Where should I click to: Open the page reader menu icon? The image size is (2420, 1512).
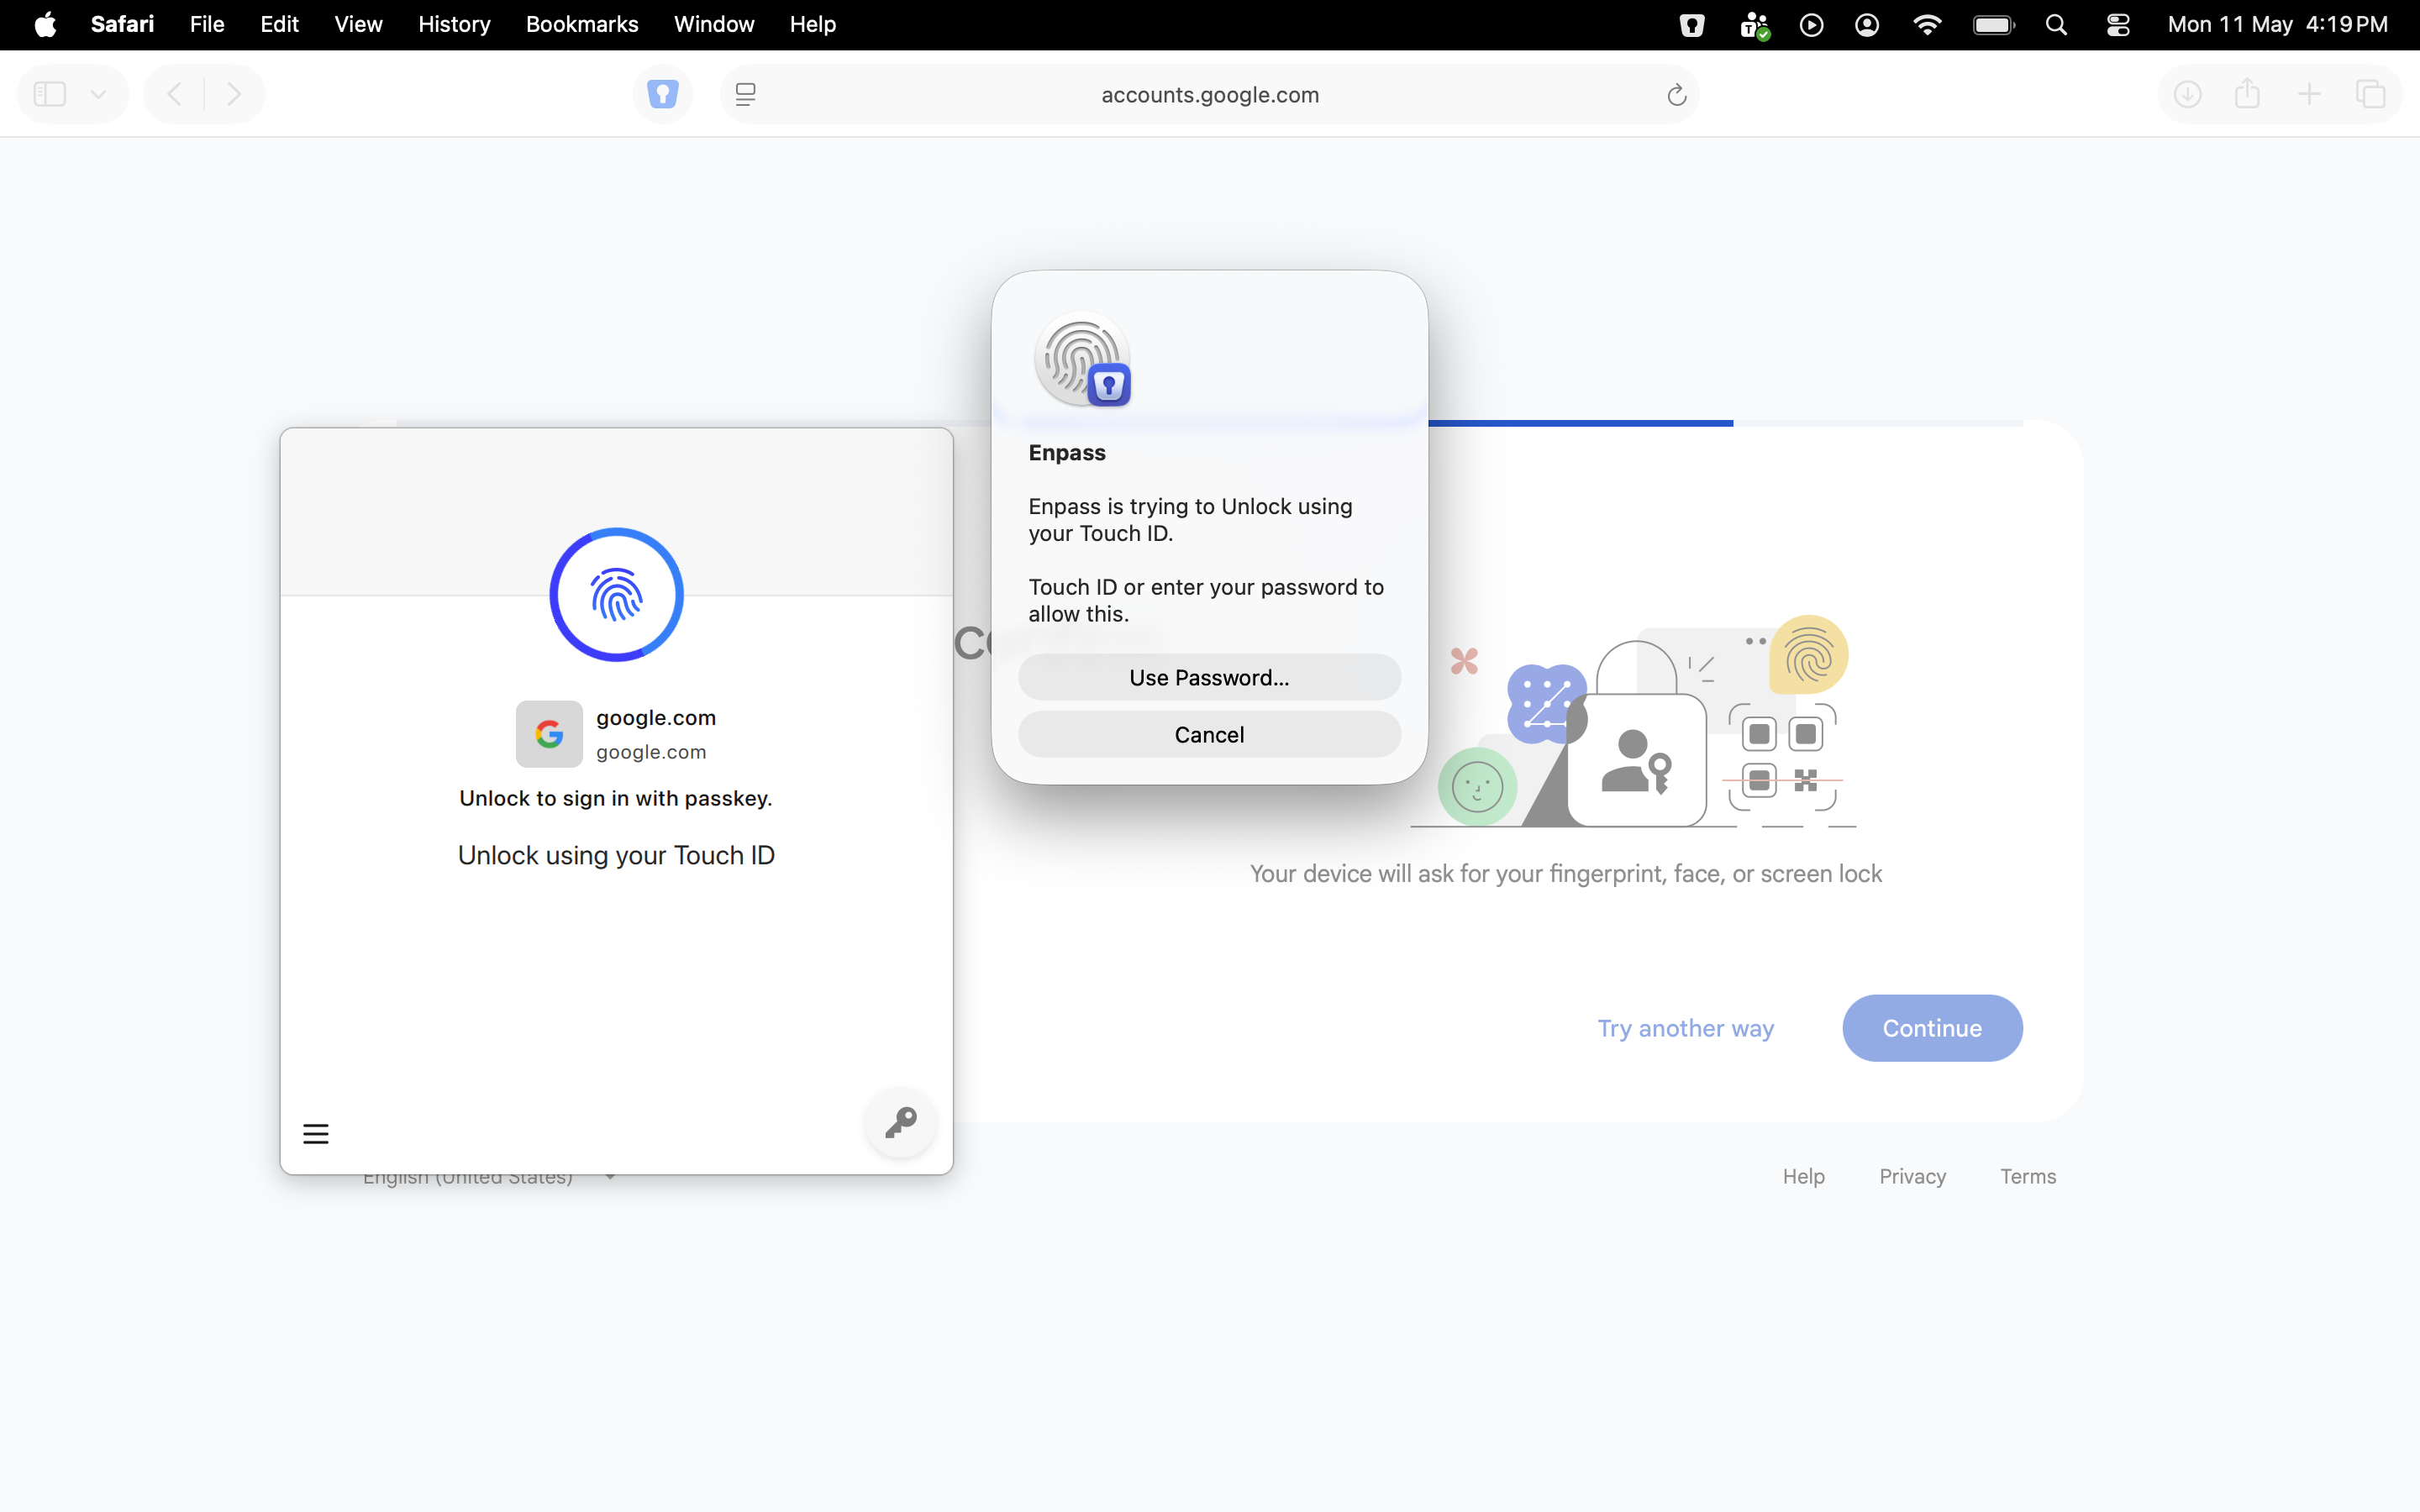pos(746,94)
